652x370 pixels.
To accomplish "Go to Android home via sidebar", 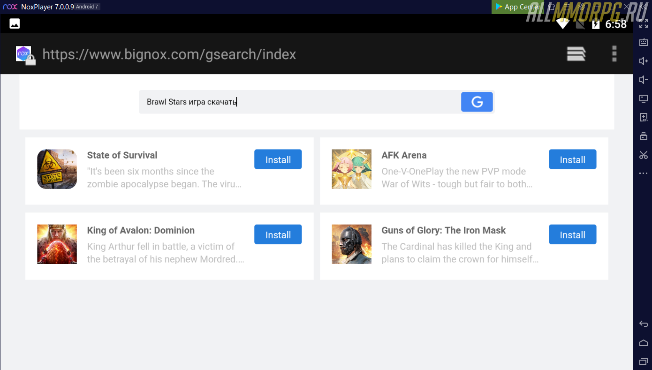I will click(644, 343).
